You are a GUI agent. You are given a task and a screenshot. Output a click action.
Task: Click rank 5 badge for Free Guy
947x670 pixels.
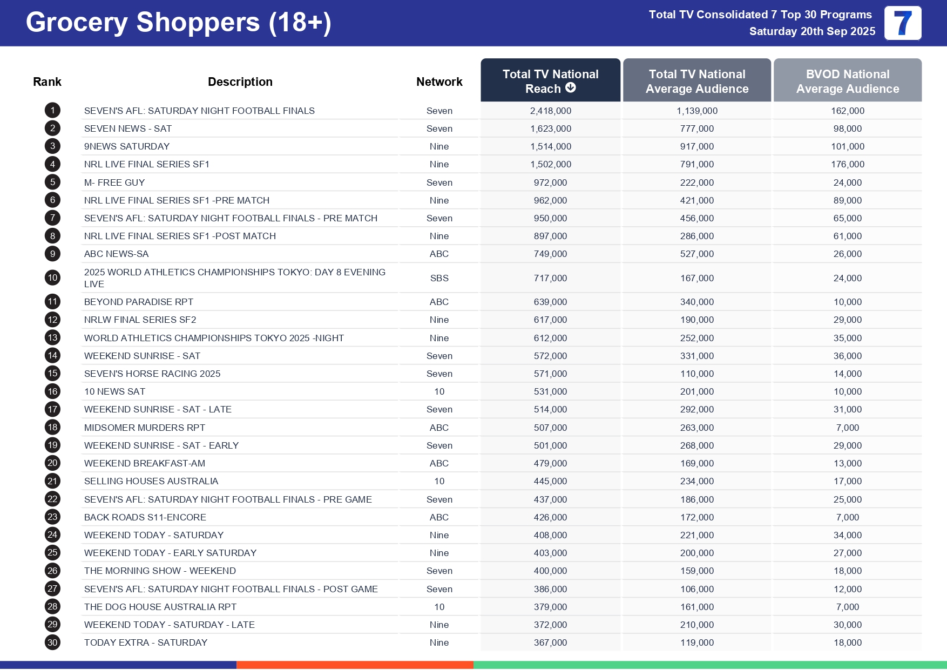coord(52,182)
